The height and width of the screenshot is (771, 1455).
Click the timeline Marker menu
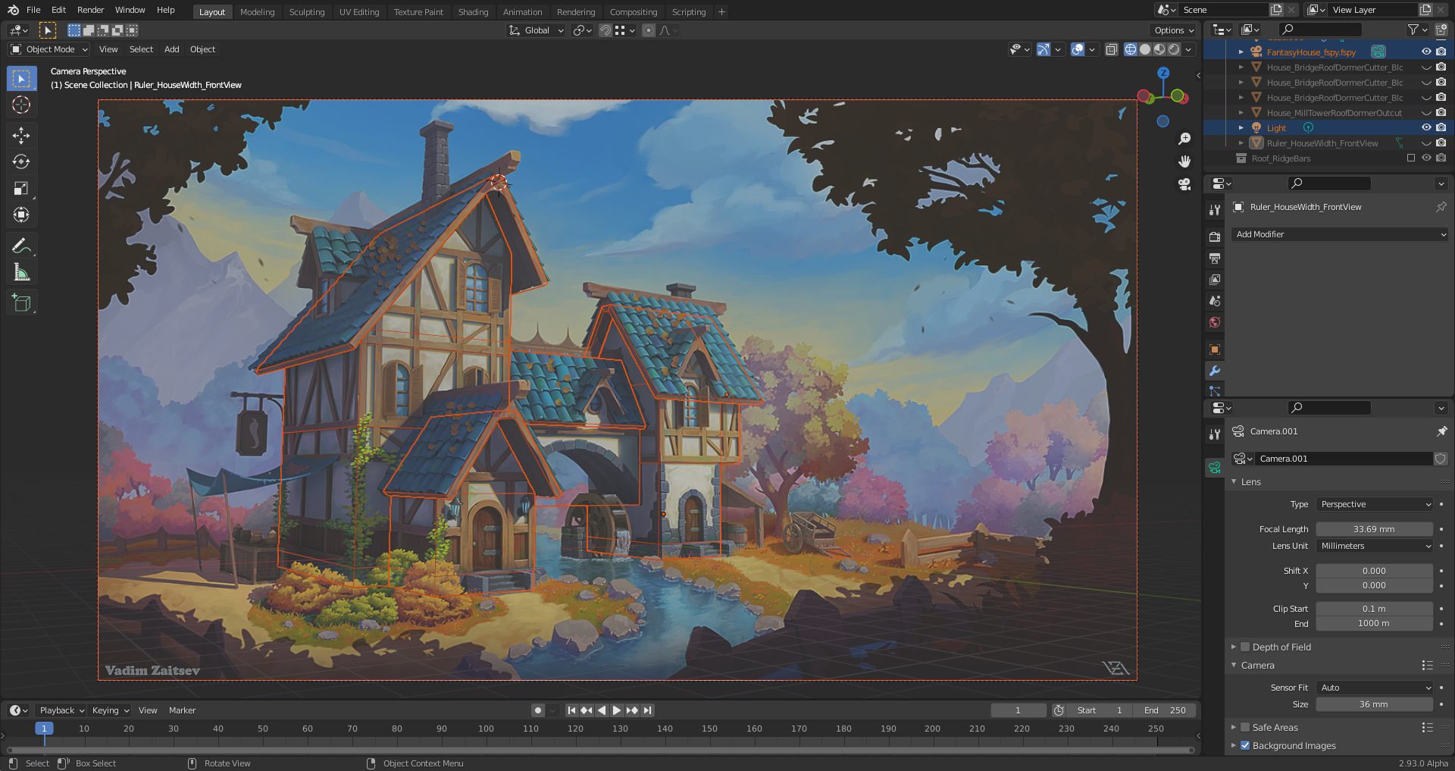pos(182,710)
